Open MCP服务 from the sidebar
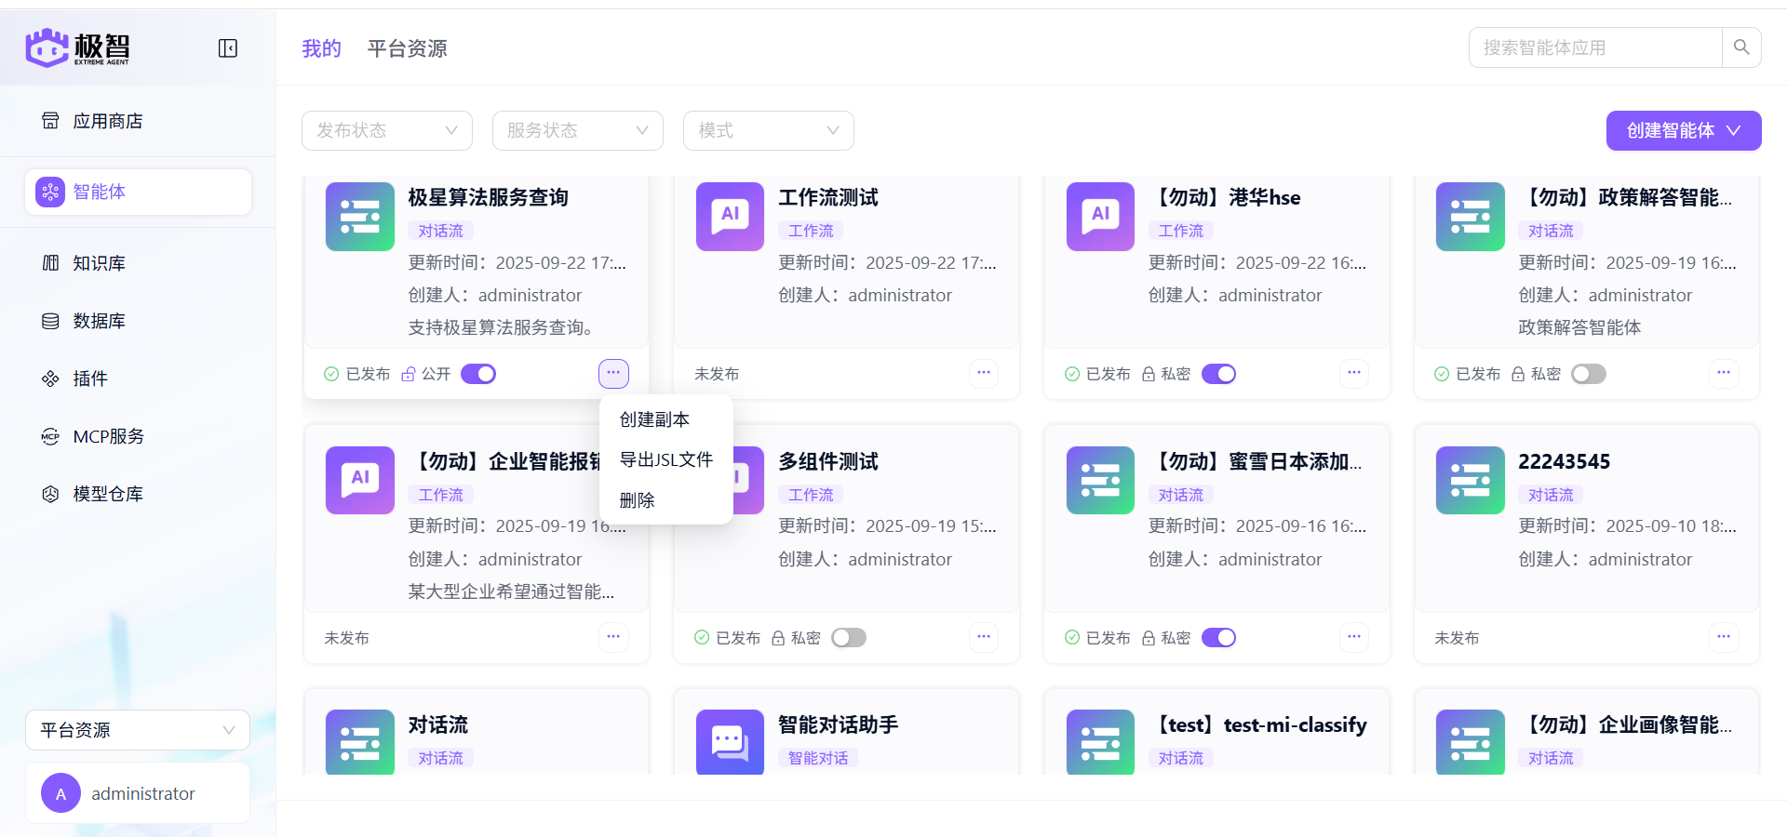Viewport: 1787px width, 837px height. (108, 436)
